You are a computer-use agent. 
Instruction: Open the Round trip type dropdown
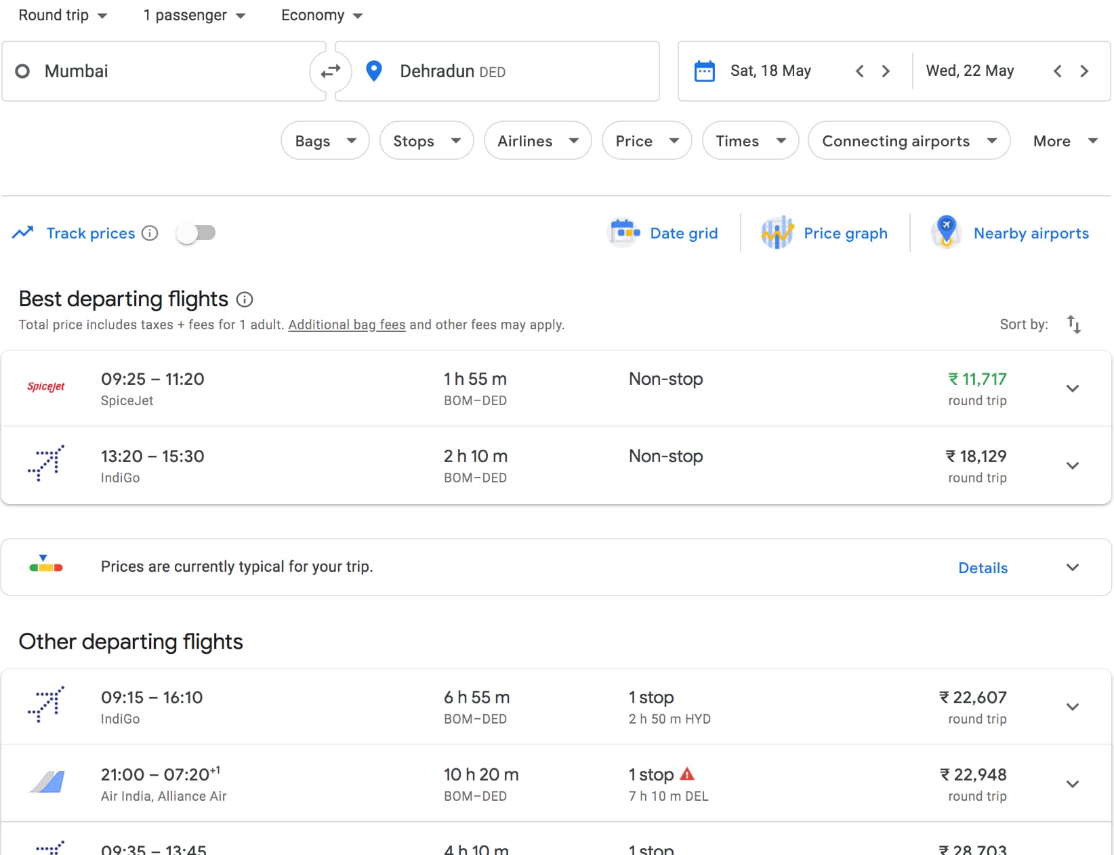pos(62,15)
